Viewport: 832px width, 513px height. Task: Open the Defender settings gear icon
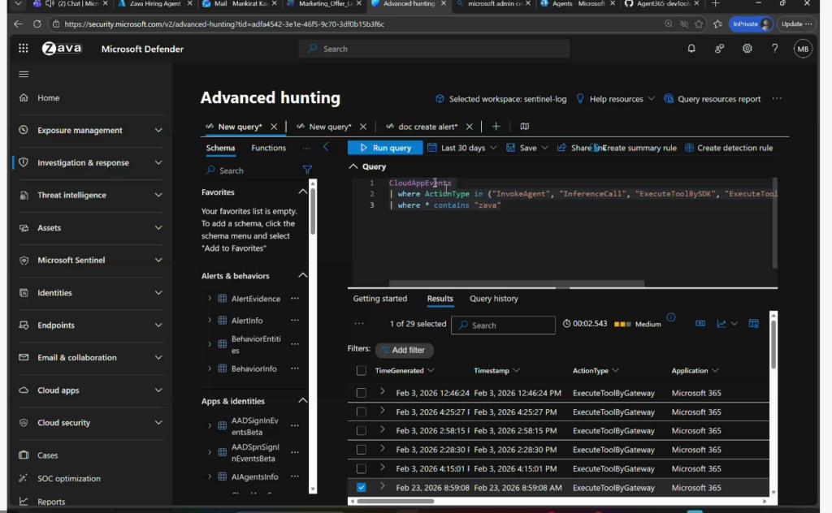[x=747, y=49]
